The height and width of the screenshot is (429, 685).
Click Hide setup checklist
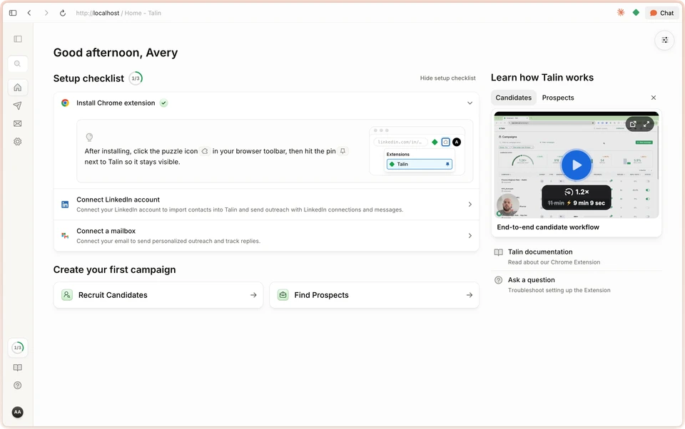[x=448, y=78]
